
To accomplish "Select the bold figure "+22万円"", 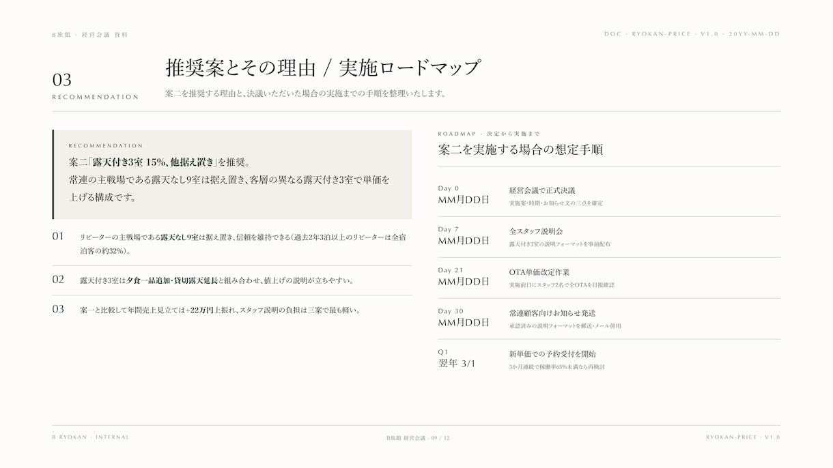I will [x=199, y=310].
